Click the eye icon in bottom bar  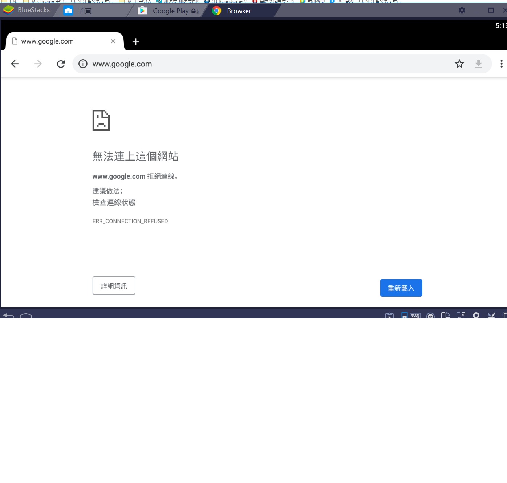tap(430, 316)
